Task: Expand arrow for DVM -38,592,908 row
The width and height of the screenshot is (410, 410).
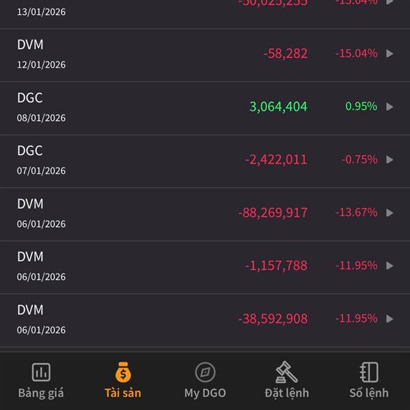Action: pos(389,318)
